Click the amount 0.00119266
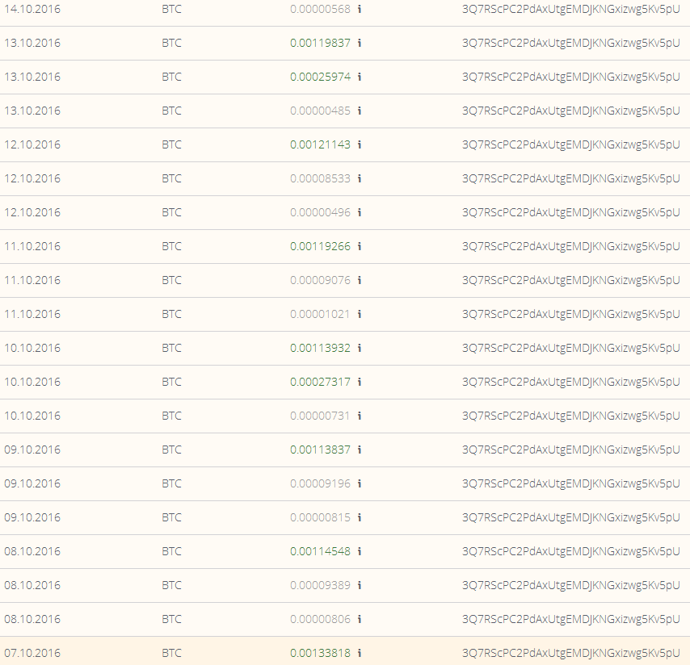The image size is (690, 665). [320, 246]
